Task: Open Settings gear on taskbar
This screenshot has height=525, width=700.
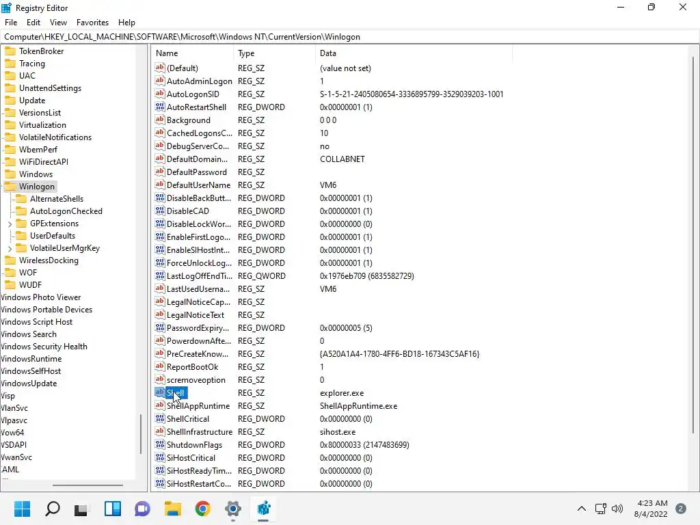Action: [232, 509]
